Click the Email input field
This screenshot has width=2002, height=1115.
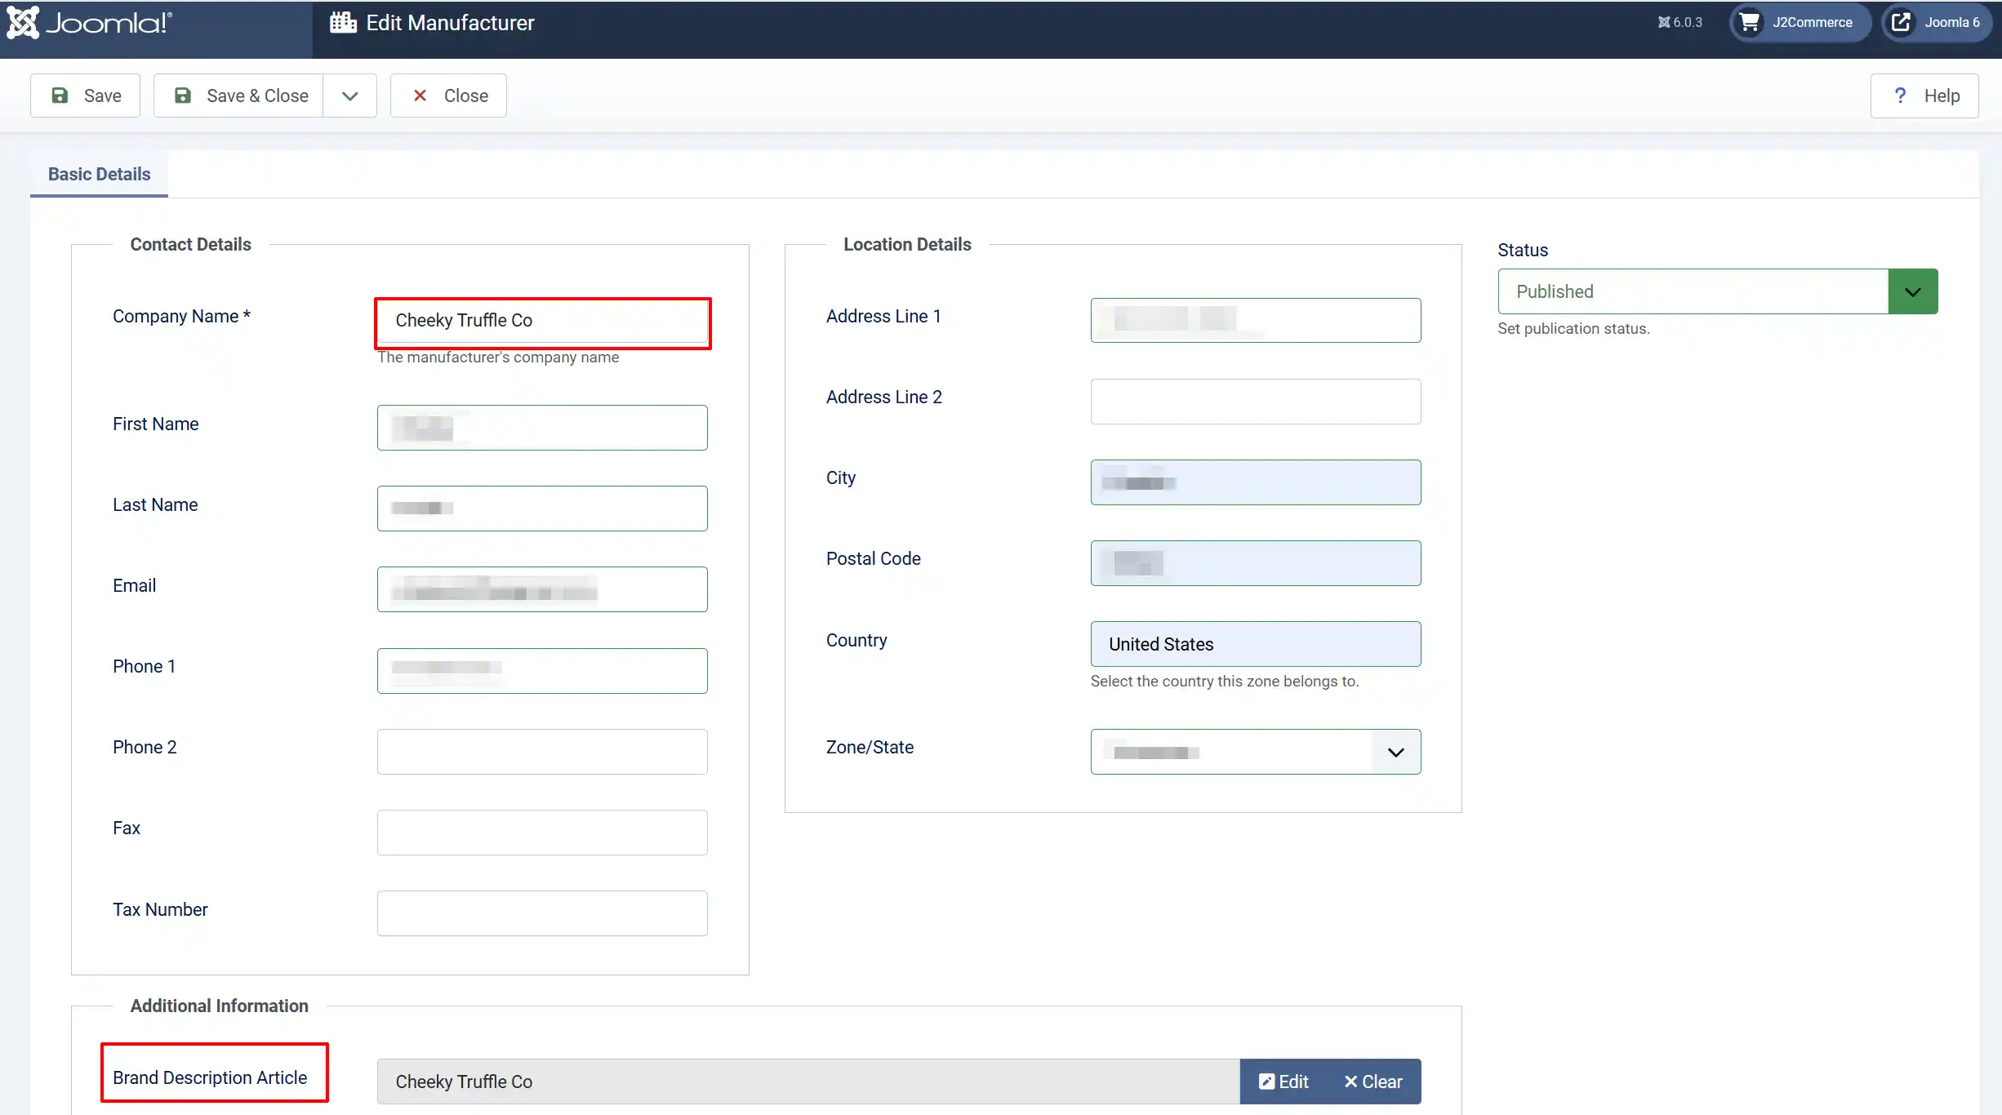click(542, 589)
